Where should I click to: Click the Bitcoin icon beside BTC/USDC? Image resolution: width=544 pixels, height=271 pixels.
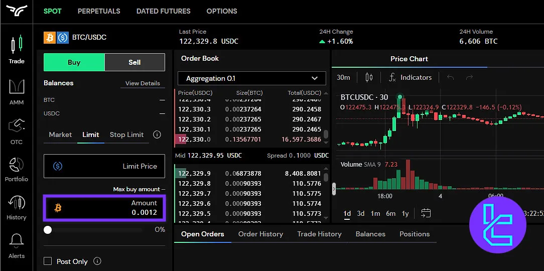click(49, 38)
